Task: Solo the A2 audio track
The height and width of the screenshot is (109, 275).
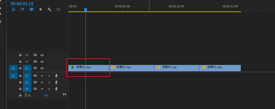Action: pyautogui.click(x=49, y=82)
